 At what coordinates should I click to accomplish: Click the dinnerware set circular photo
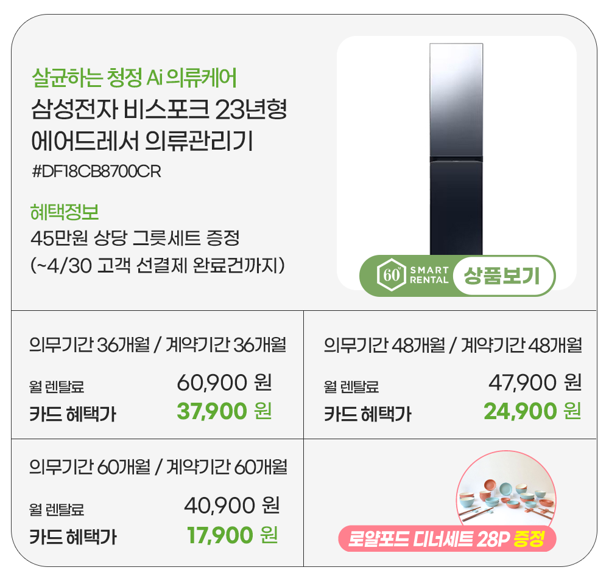505,494
